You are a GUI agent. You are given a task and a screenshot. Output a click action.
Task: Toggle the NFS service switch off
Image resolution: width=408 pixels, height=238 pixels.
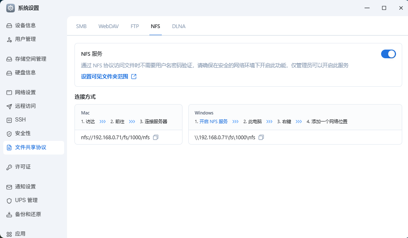point(388,54)
